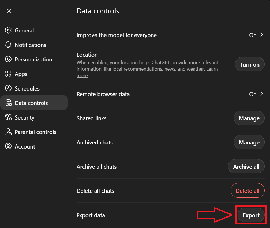Viewport: 270px width, 228px height.
Task: Open the Learn more link
Action: tap(212, 69)
